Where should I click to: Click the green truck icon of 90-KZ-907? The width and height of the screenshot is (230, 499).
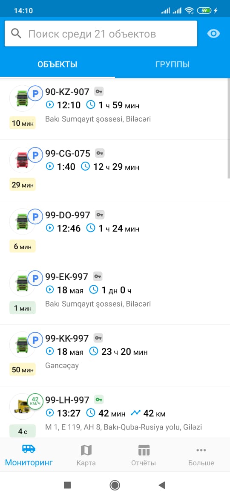coord(22,98)
